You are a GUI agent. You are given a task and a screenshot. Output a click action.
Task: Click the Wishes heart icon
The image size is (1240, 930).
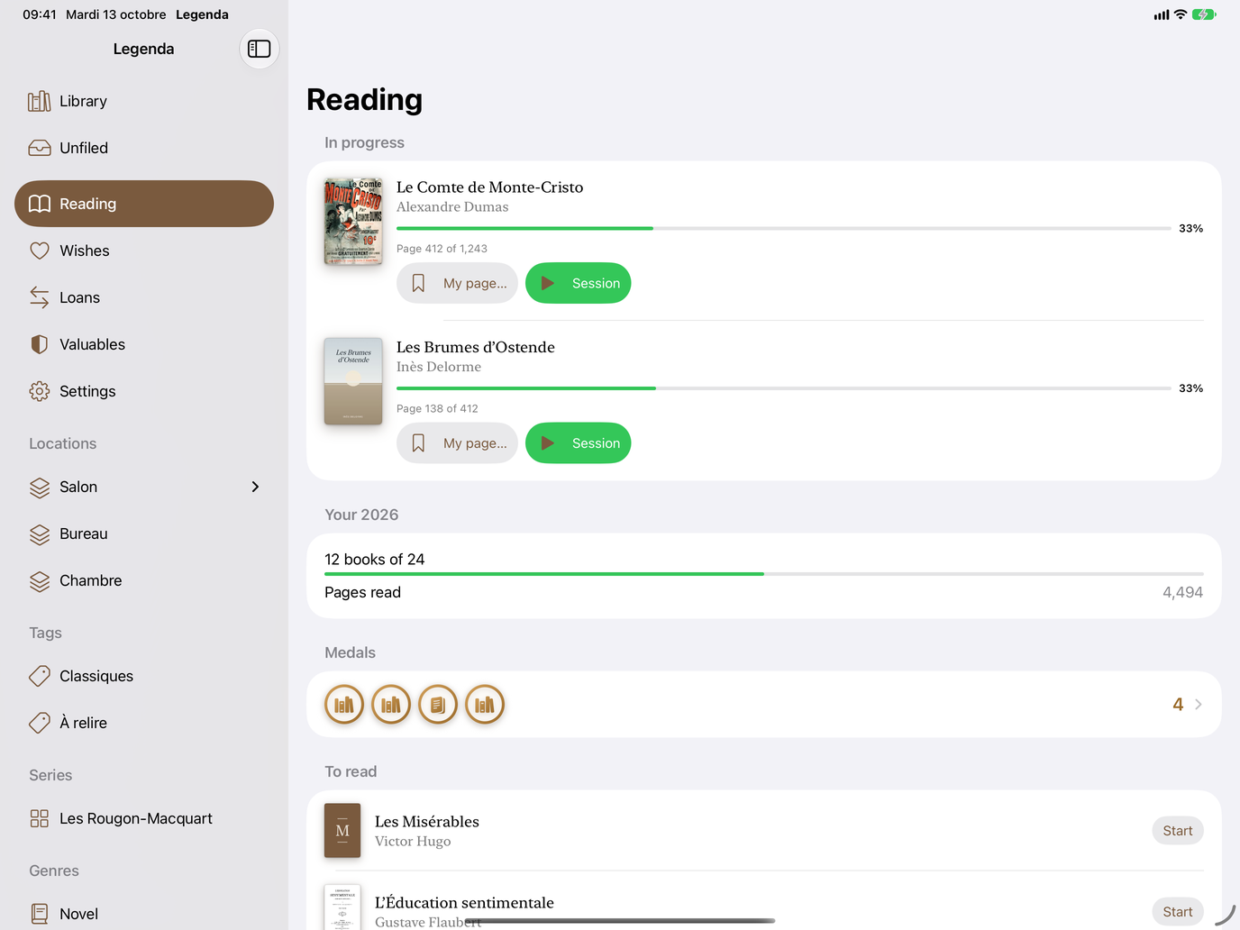coord(39,251)
